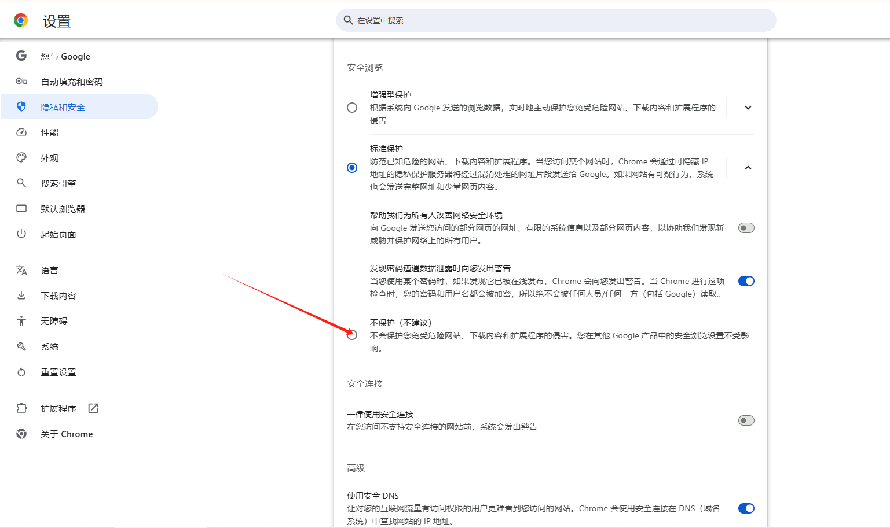The width and height of the screenshot is (890, 528).
Task: Disable the 使用安全 DNS switch
Action: coord(746,508)
